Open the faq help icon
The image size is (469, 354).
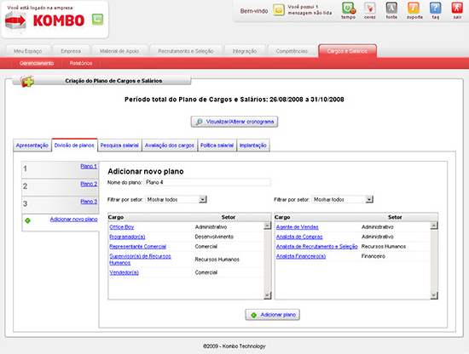click(435, 8)
